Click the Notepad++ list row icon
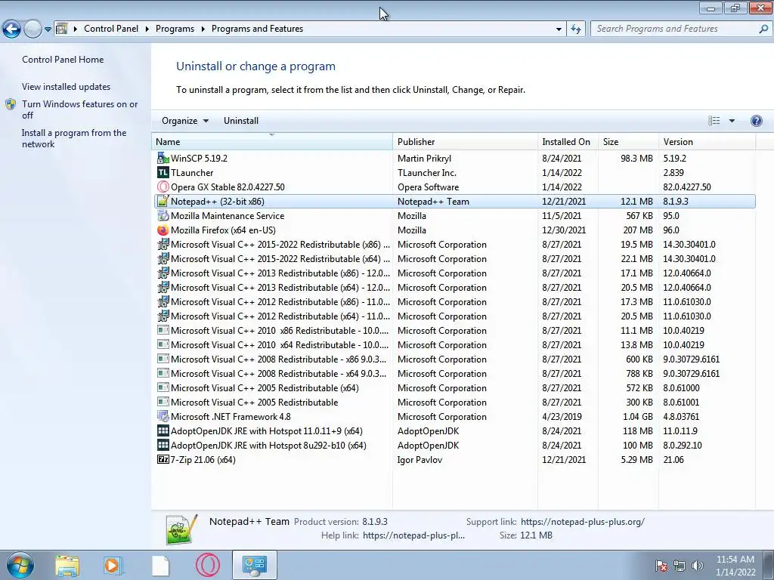The height and width of the screenshot is (580, 774). (163, 201)
